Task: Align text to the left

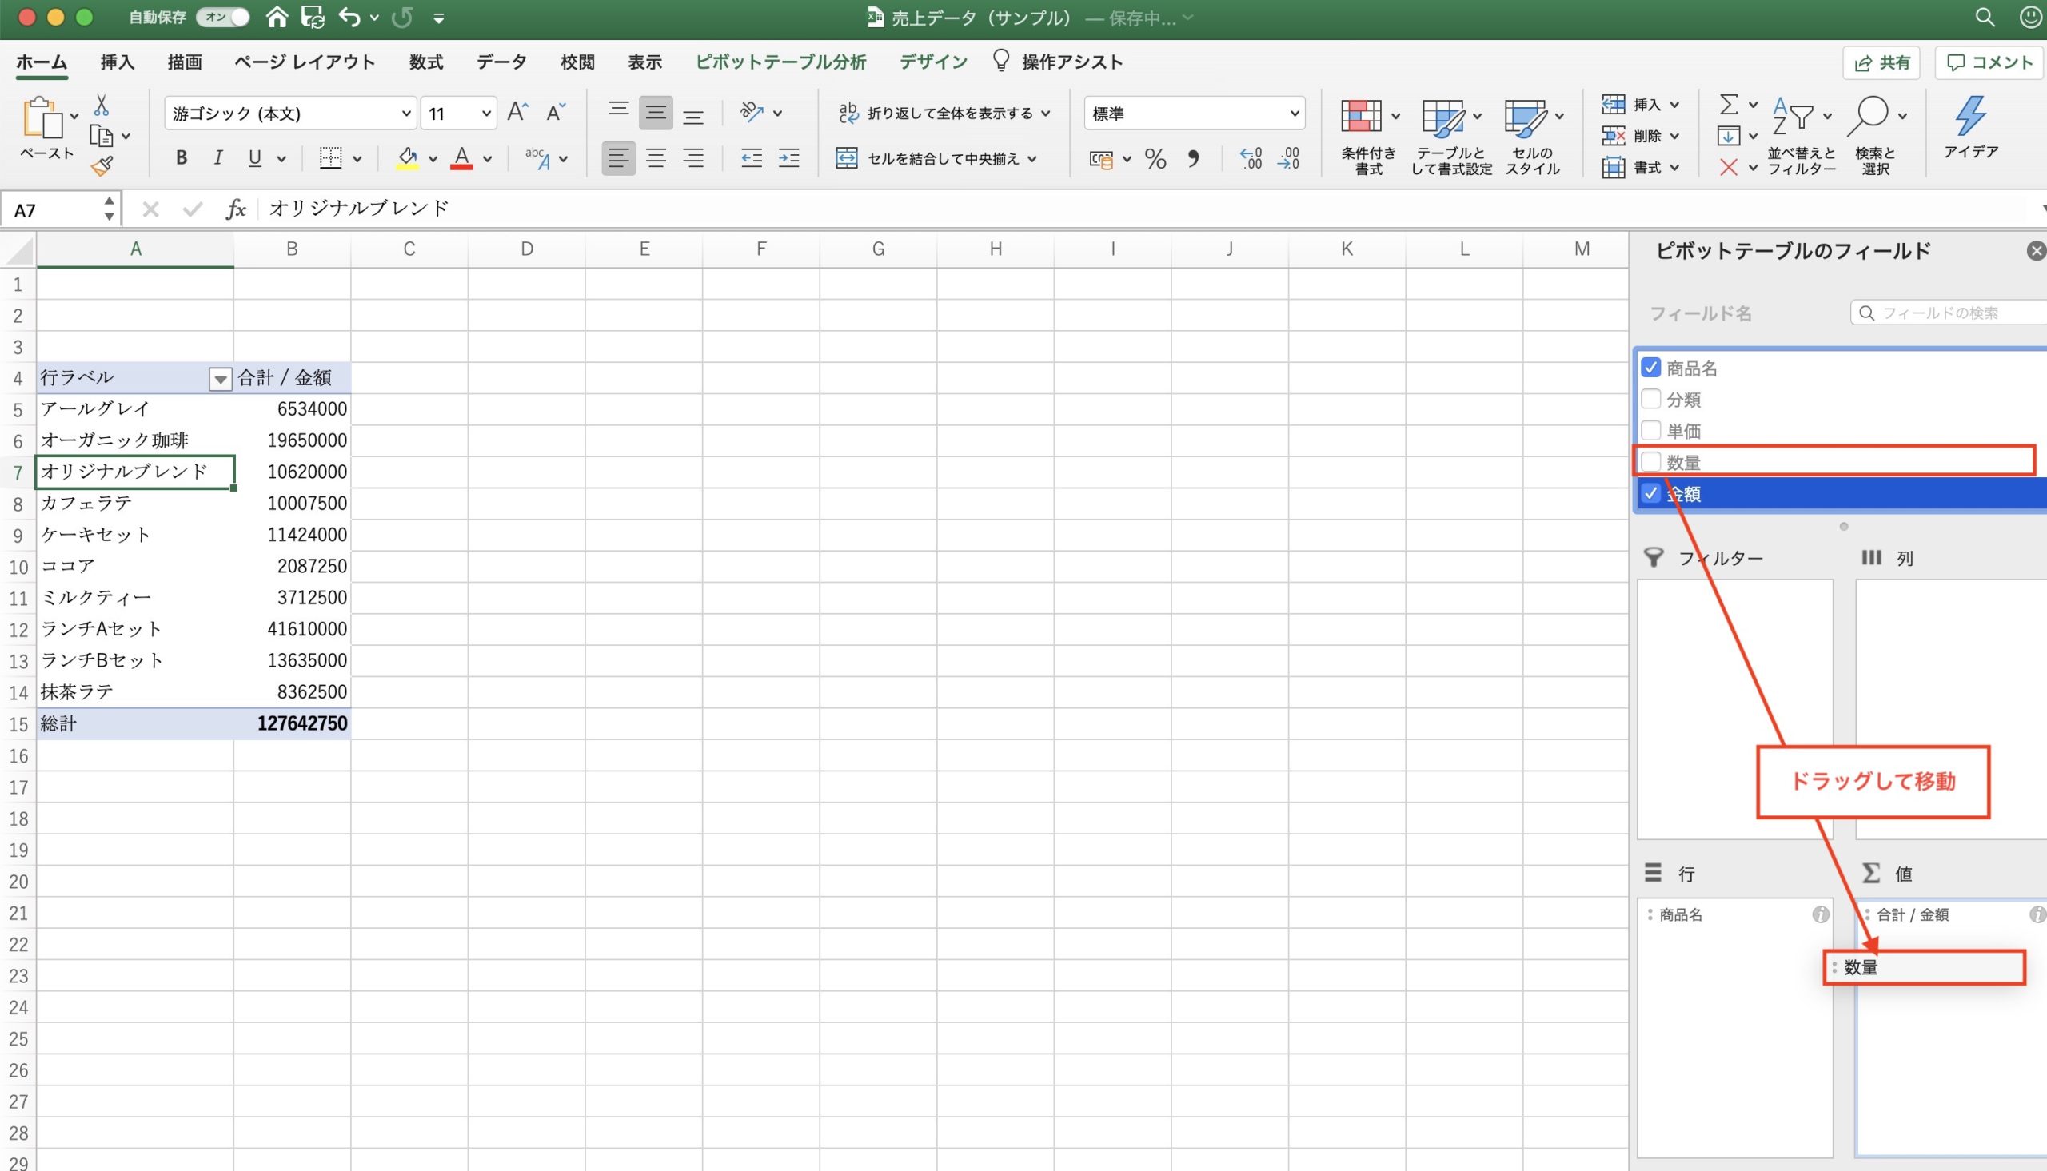Action: tap(619, 158)
